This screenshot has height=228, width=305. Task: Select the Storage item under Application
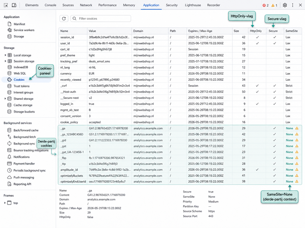(19, 37)
